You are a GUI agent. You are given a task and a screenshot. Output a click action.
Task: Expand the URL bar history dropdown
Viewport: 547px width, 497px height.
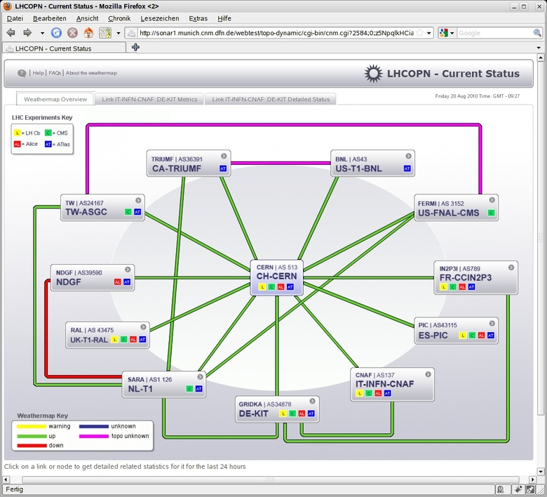429,33
